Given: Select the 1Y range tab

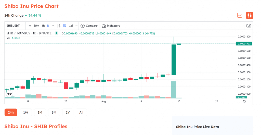Looking at the screenshot, I should (x=68, y=112).
